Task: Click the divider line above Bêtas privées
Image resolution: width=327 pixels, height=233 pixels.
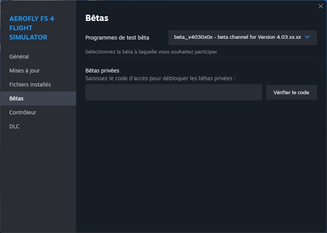Action: point(201,59)
